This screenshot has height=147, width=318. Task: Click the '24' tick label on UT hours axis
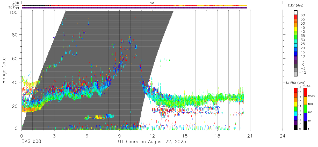[283, 136]
